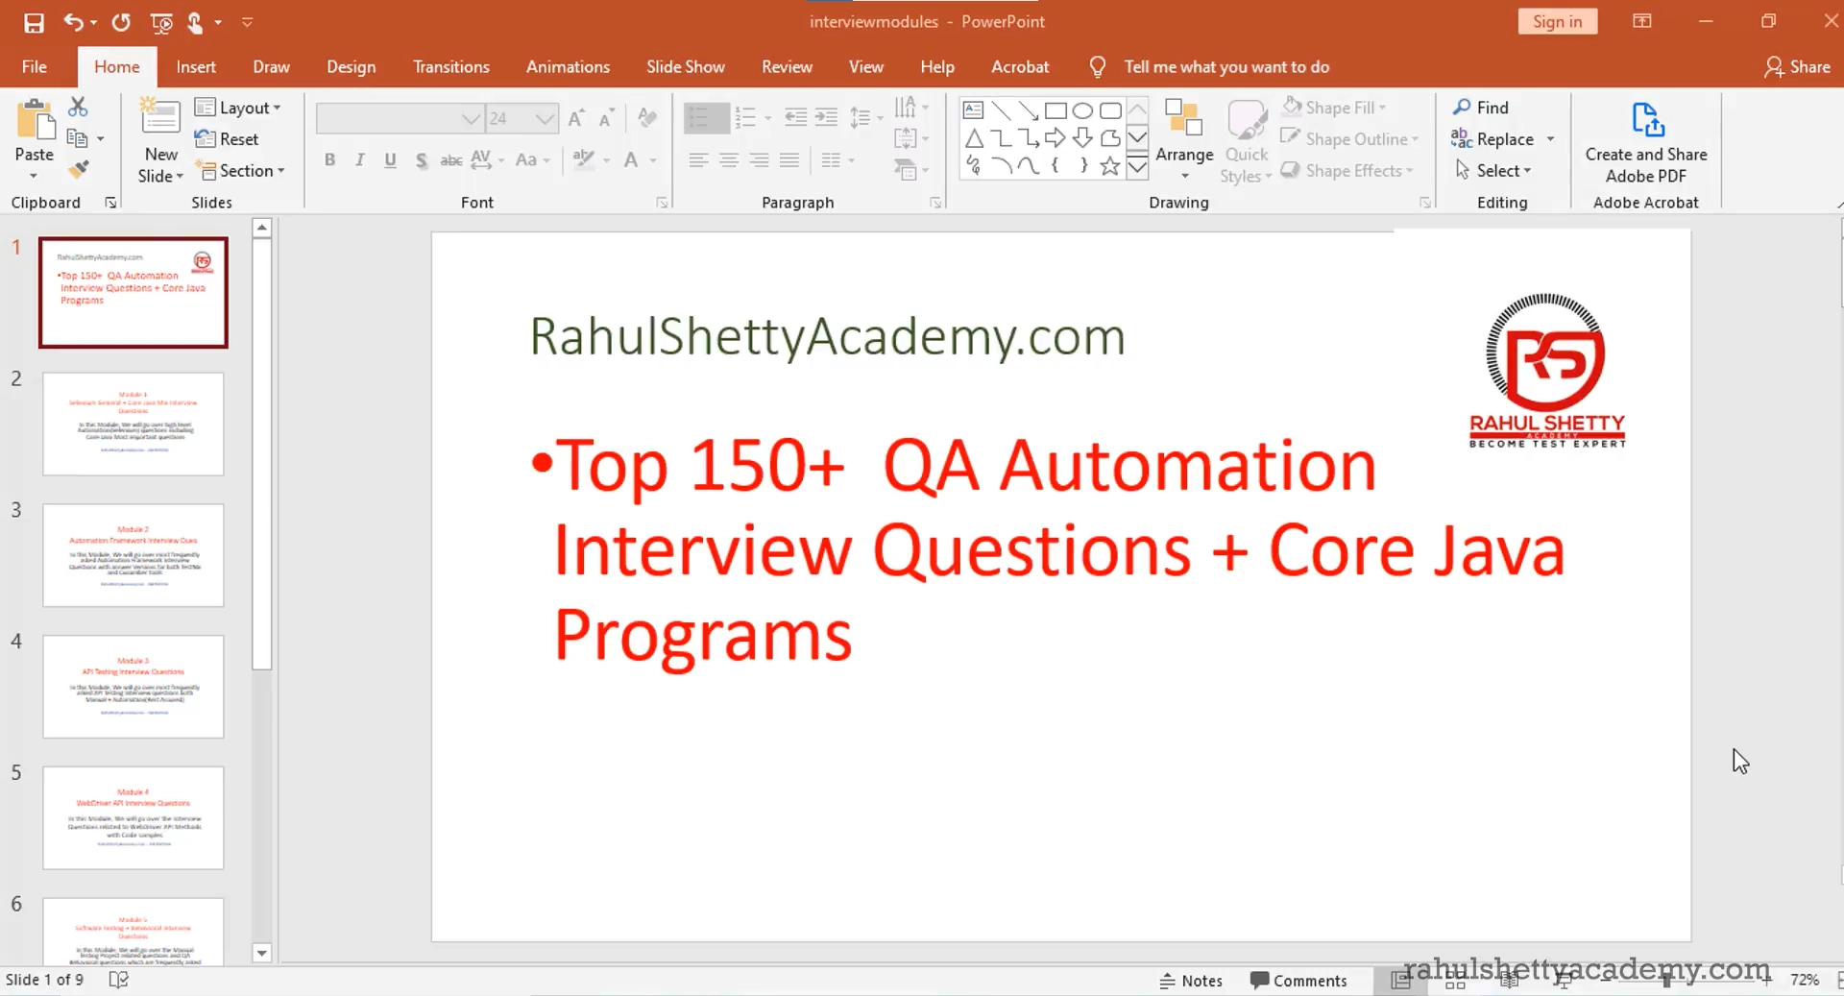This screenshot has height=996, width=1844.
Task: Open Customize Quick Access Toolbar arrow
Action: 247,22
